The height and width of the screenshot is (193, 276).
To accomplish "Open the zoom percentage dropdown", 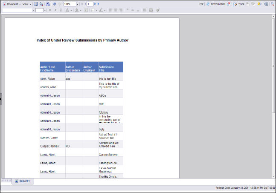I will 76,4.
